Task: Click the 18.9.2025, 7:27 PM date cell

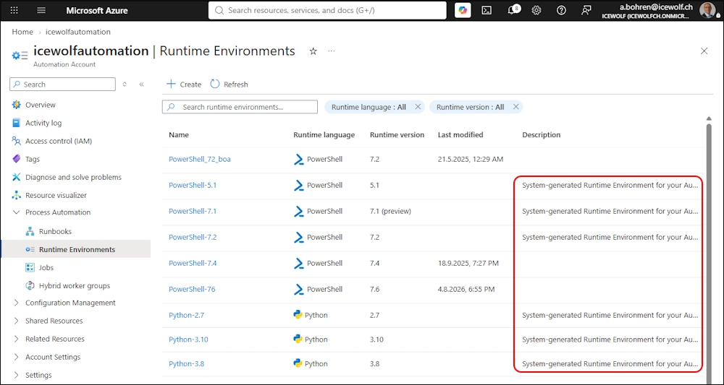Action: click(468, 263)
